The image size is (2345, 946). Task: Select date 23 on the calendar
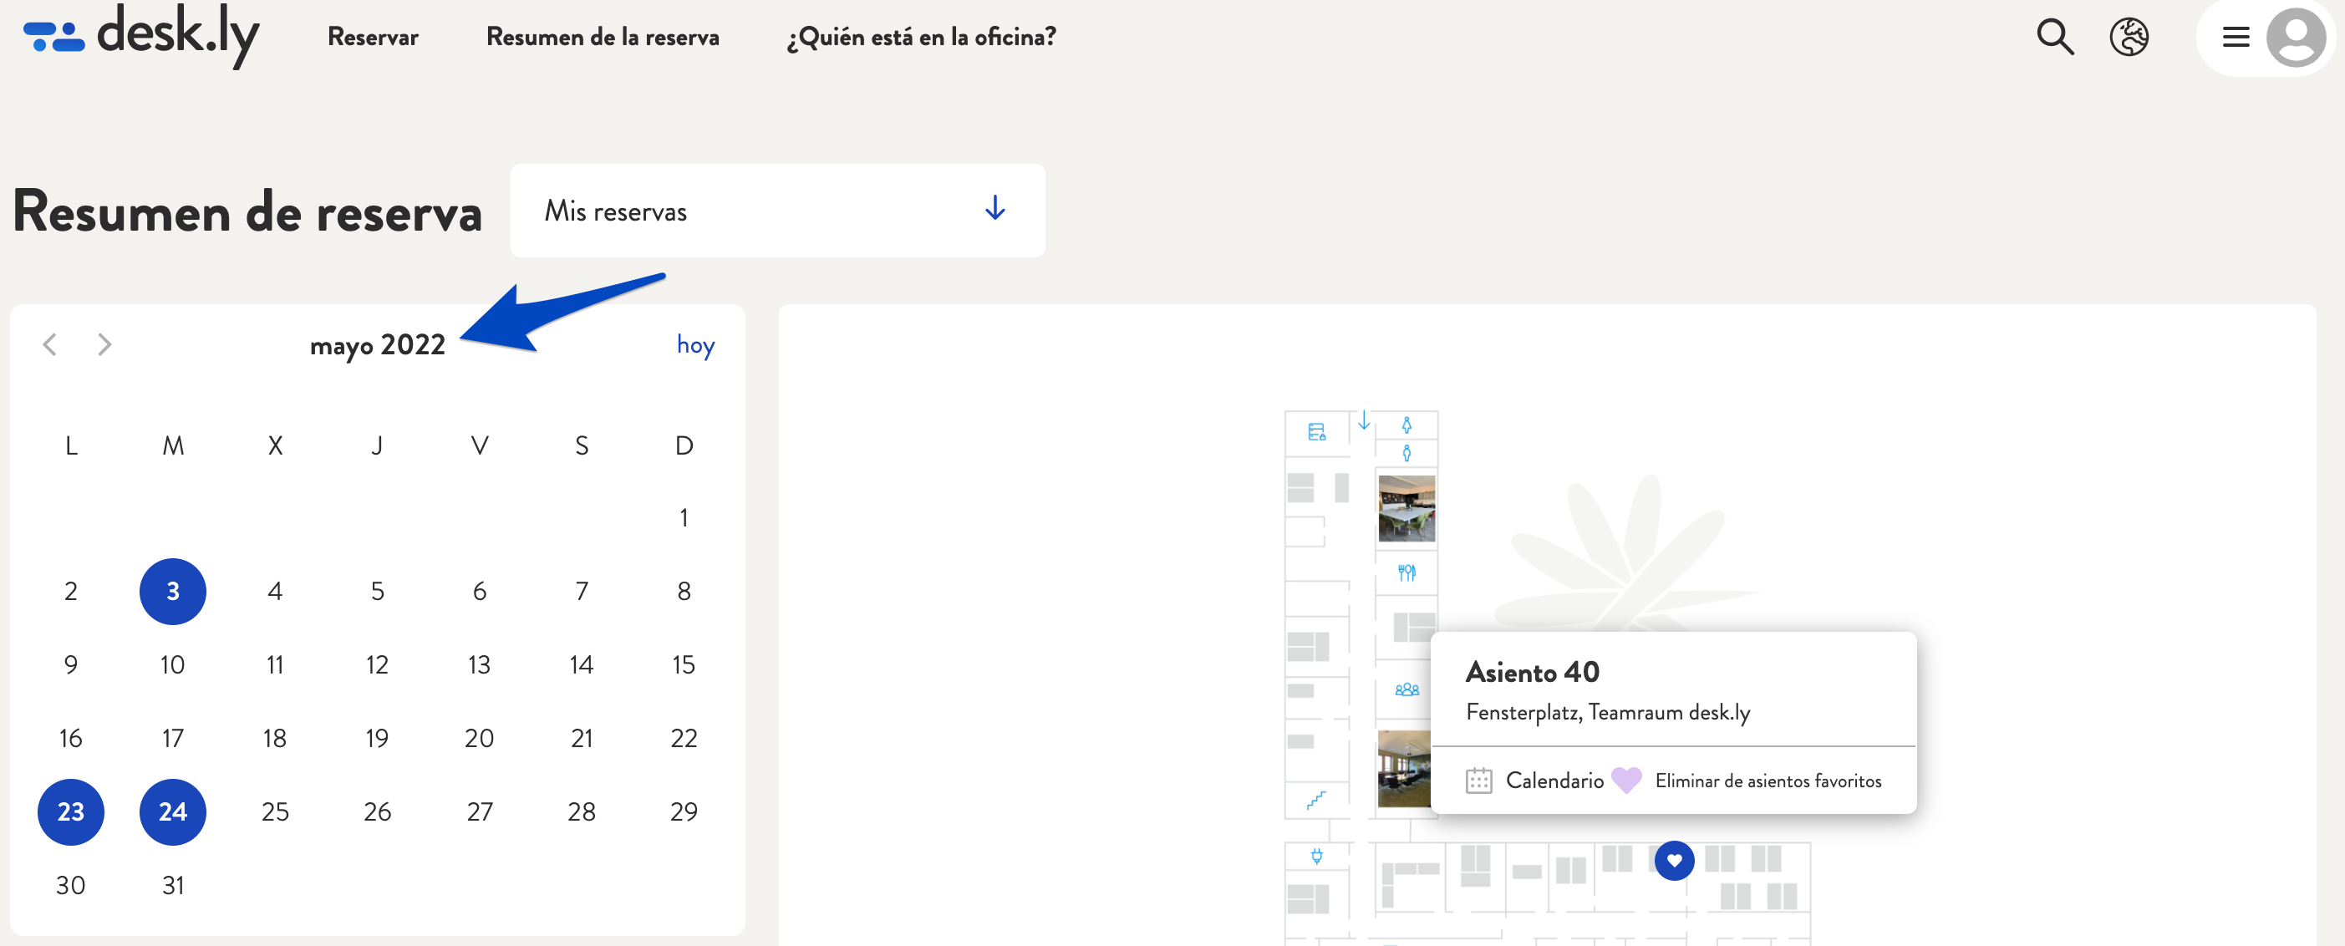point(69,810)
